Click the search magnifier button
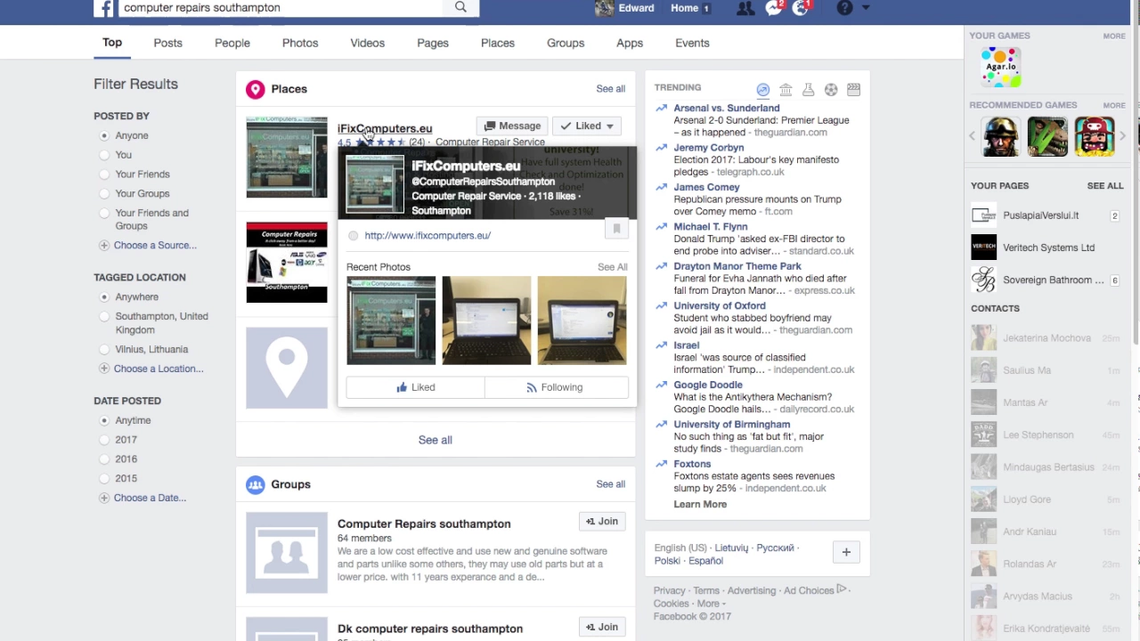 (460, 7)
